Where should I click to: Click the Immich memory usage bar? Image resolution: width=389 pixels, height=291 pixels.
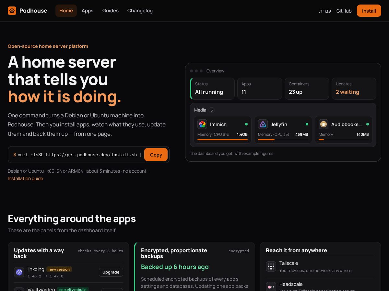pos(222,140)
